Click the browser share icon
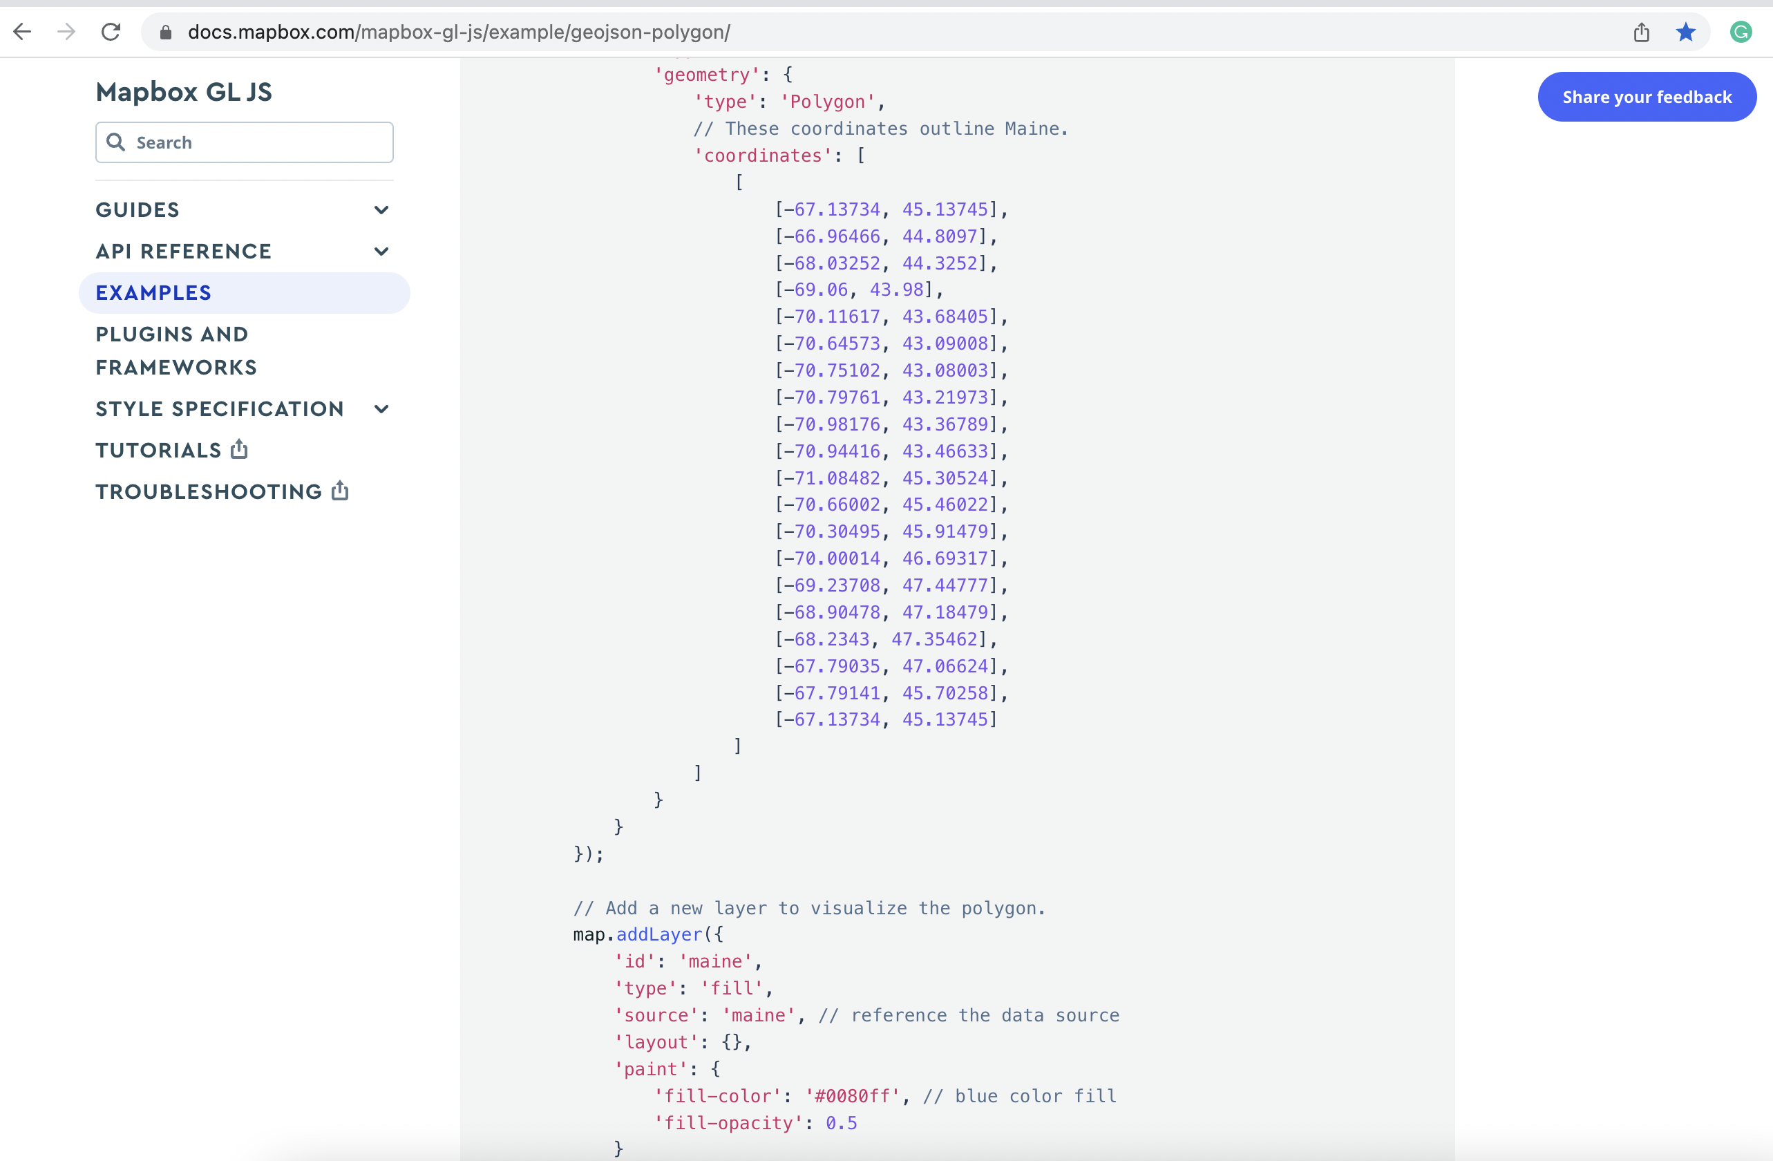This screenshot has height=1161, width=1773. 1641,32
